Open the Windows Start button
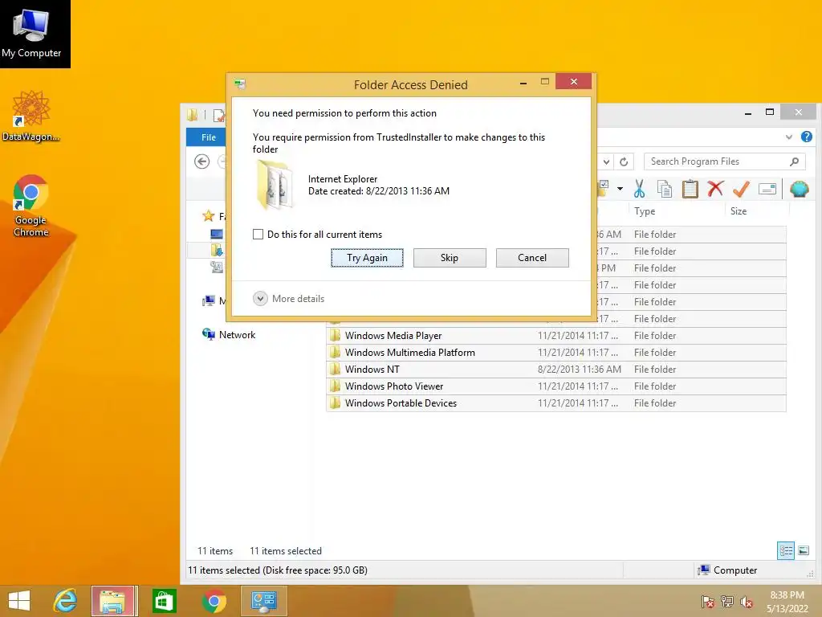The height and width of the screenshot is (617, 822). click(x=19, y=601)
